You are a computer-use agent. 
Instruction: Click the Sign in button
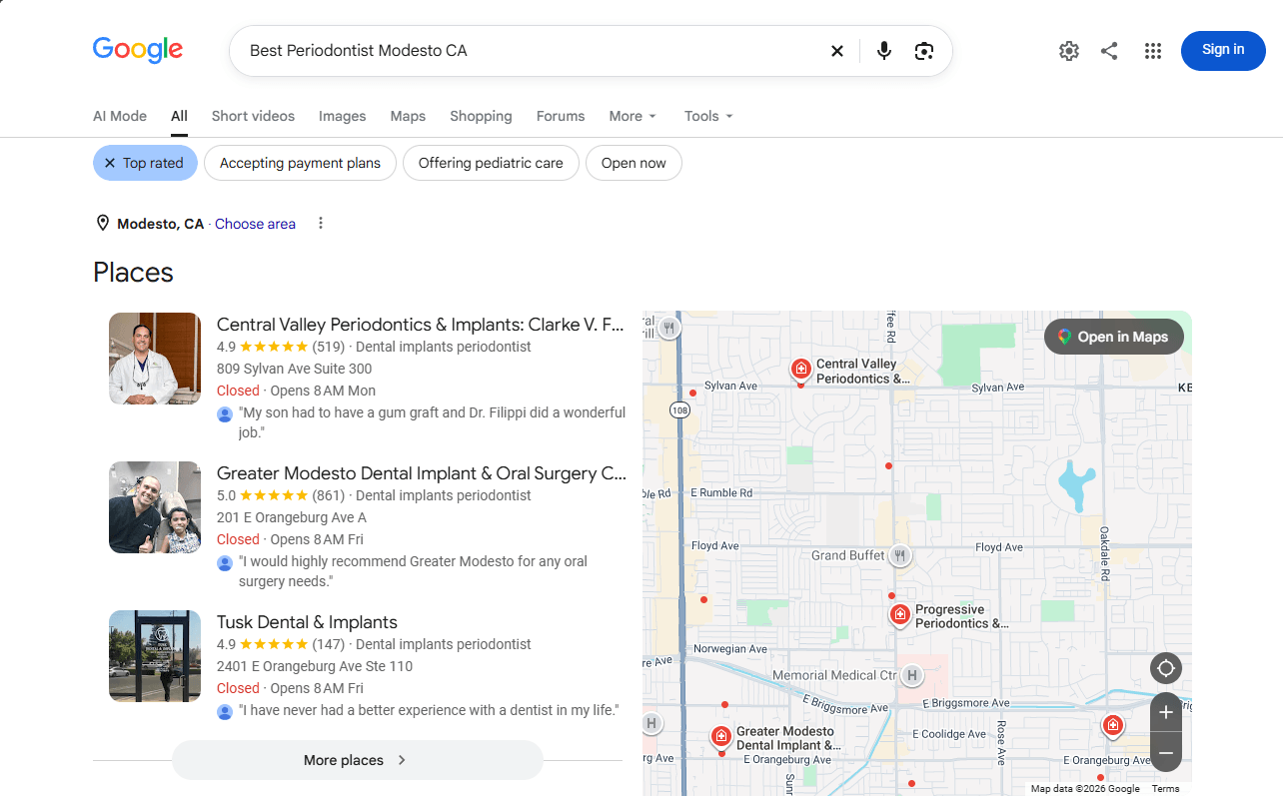(x=1223, y=50)
